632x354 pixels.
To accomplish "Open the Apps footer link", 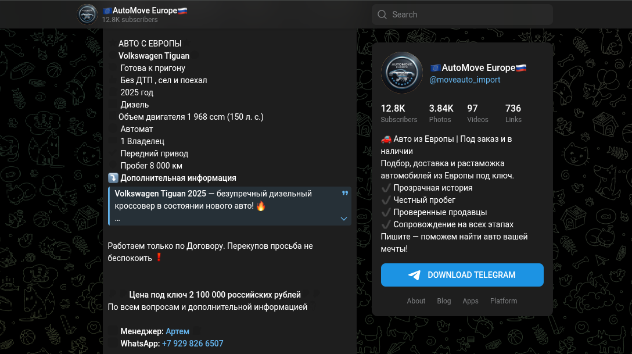I will (x=471, y=301).
